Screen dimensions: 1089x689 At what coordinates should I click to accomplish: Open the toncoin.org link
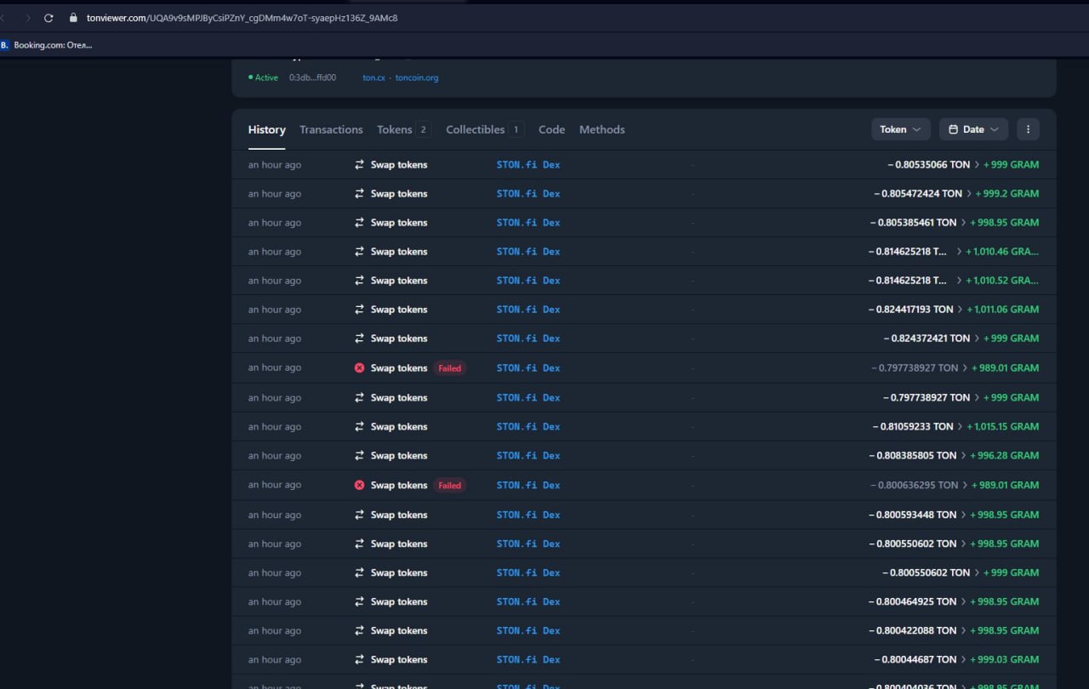click(417, 77)
